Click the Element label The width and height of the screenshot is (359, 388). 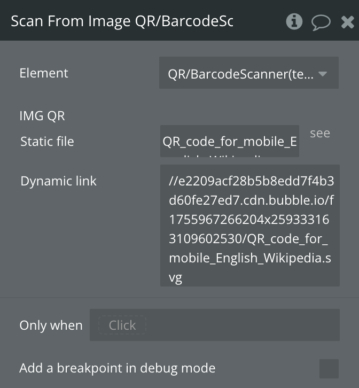coord(44,73)
